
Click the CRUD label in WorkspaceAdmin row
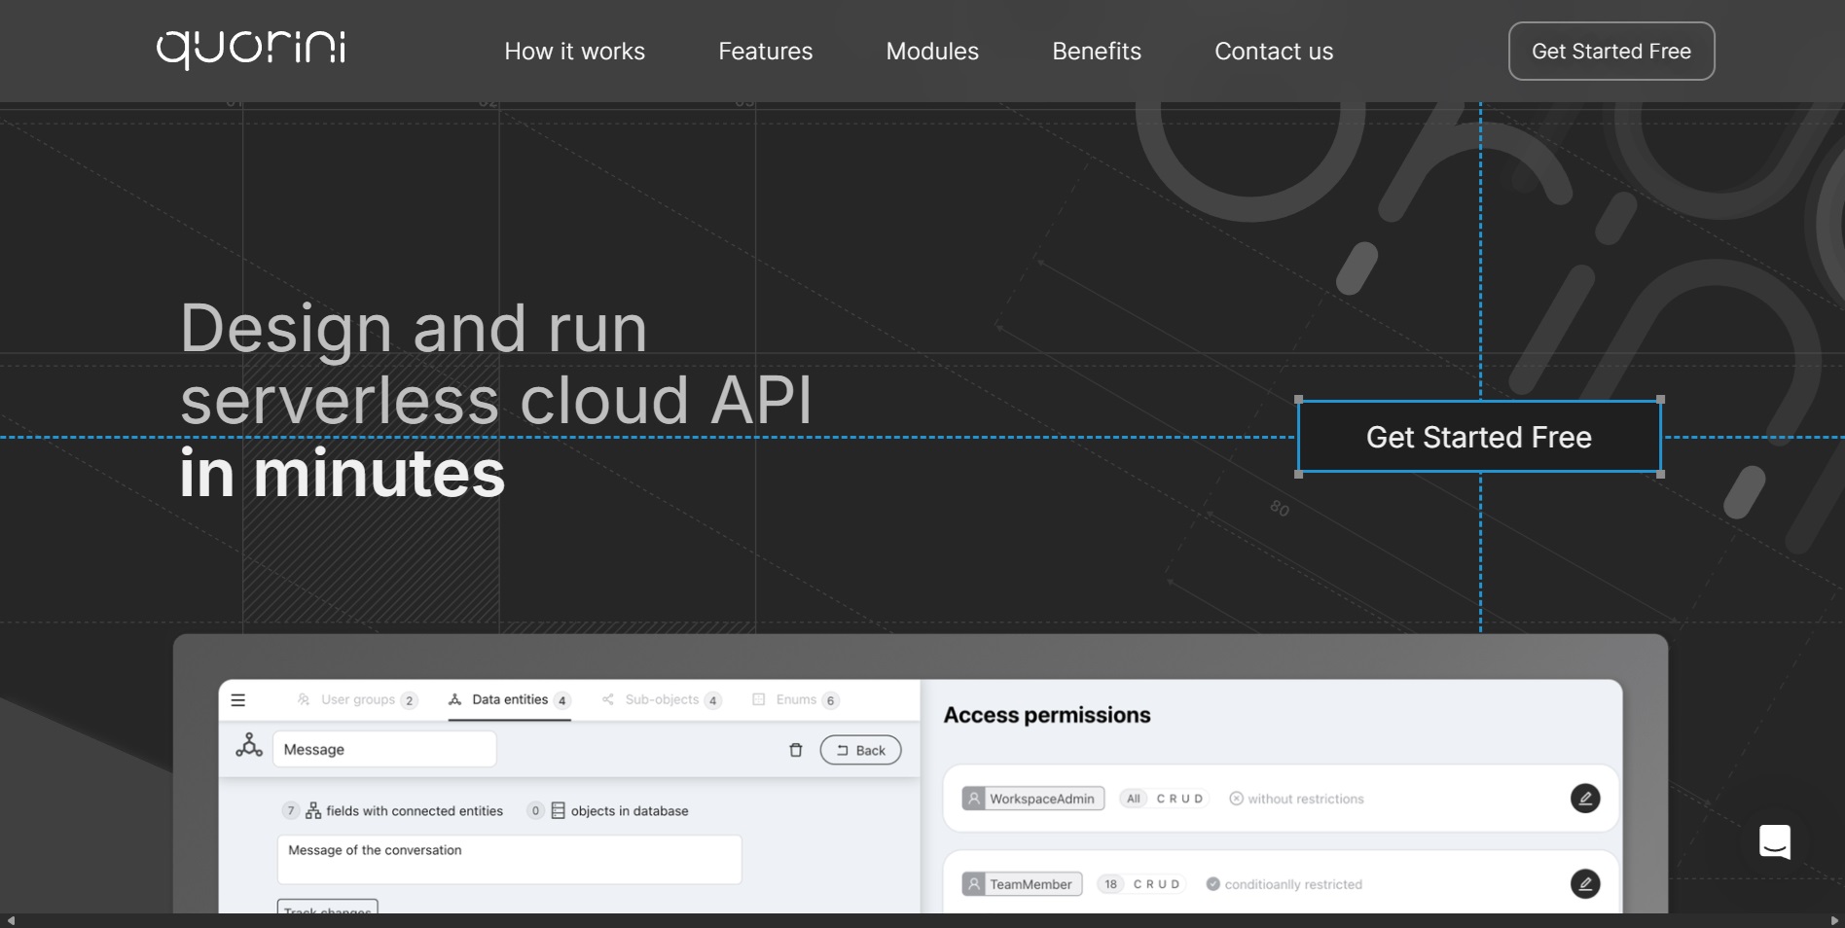click(x=1179, y=799)
